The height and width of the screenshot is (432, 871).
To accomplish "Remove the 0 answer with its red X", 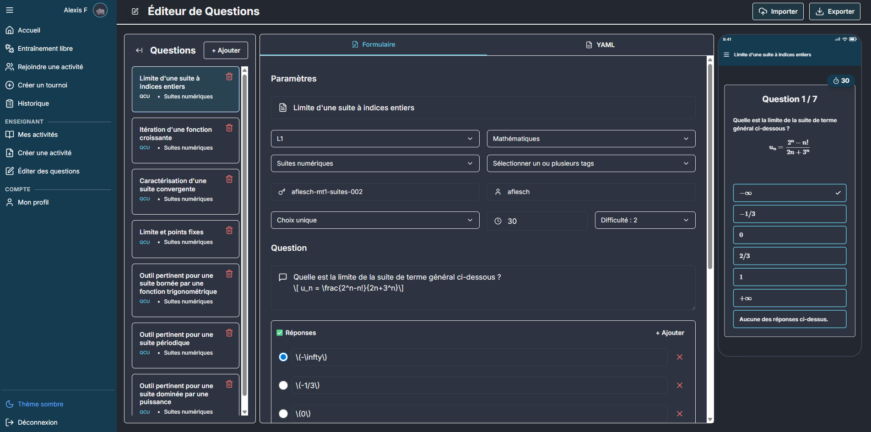I will [680, 413].
